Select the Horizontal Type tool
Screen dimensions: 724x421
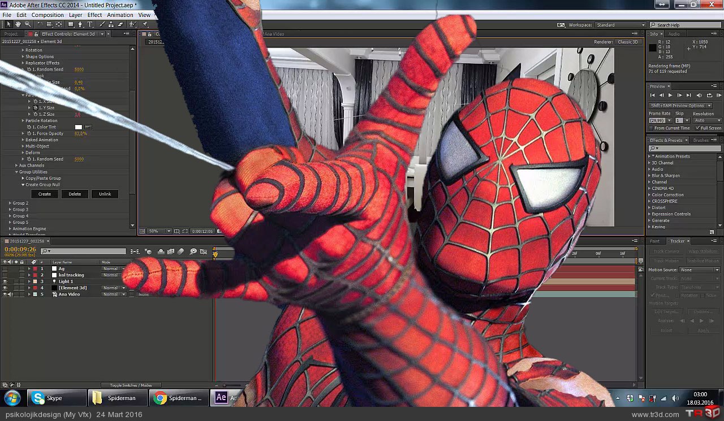(x=90, y=24)
